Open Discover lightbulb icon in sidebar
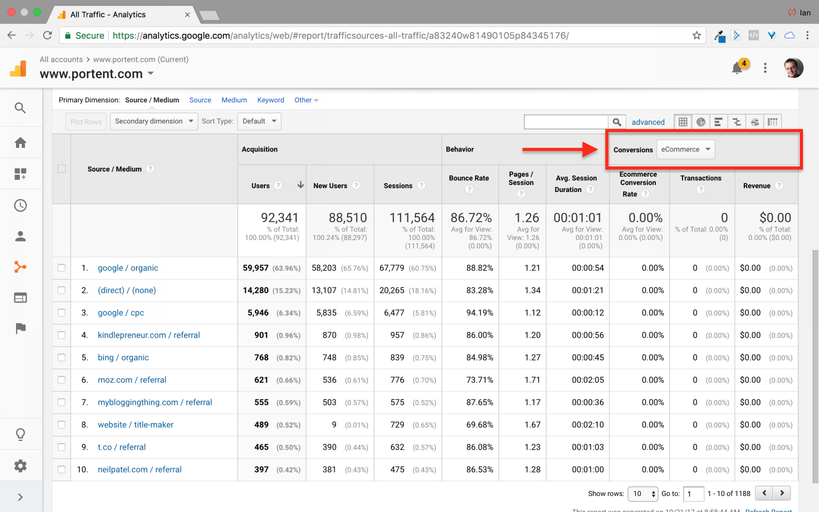 [20, 435]
